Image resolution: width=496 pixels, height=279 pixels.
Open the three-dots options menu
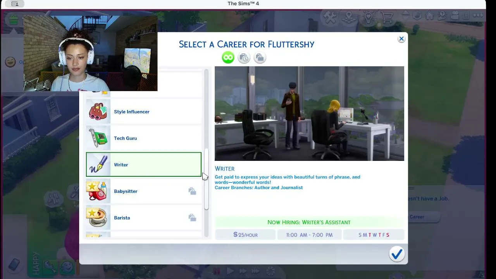tap(478, 16)
